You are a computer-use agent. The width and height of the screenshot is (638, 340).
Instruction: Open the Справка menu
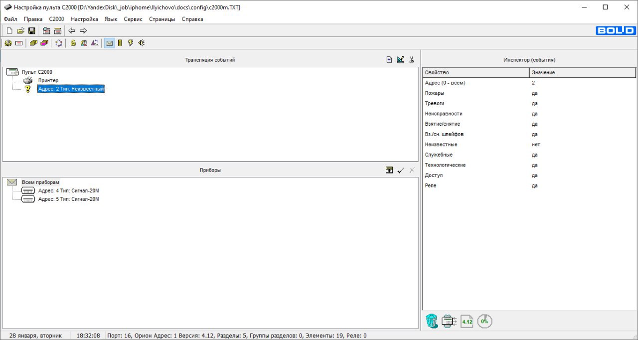pyautogui.click(x=192, y=19)
